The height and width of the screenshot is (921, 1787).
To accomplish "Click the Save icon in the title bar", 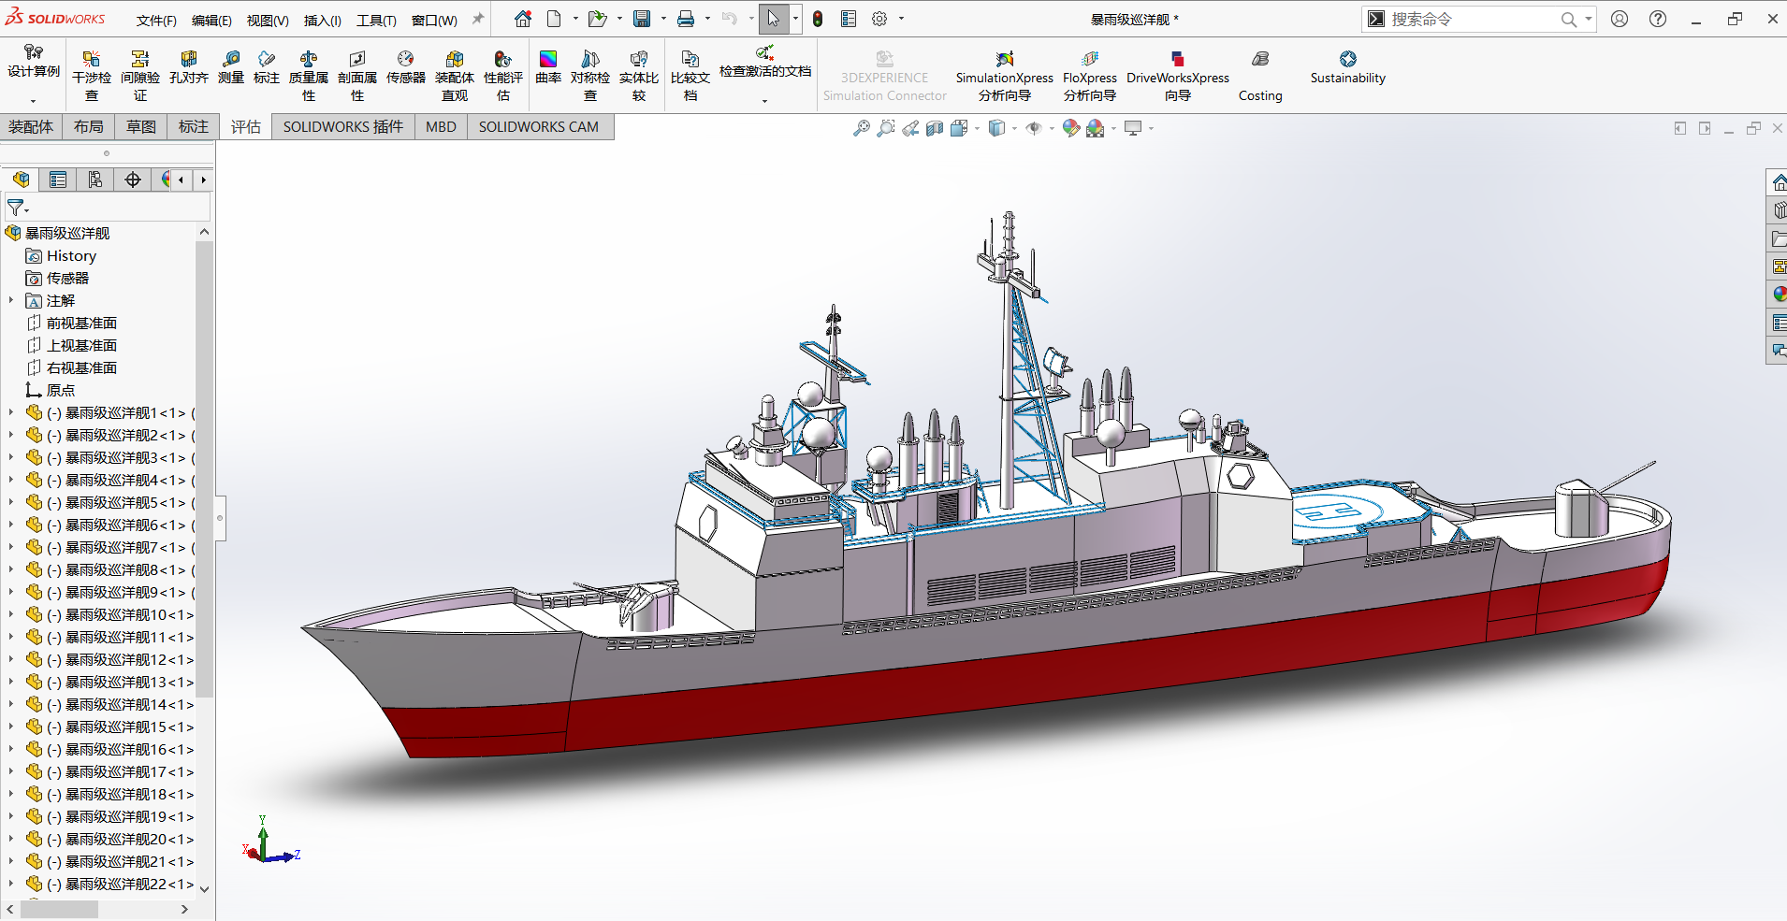I will [642, 19].
